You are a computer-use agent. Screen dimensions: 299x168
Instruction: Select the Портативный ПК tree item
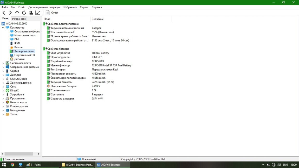[x=24, y=55]
